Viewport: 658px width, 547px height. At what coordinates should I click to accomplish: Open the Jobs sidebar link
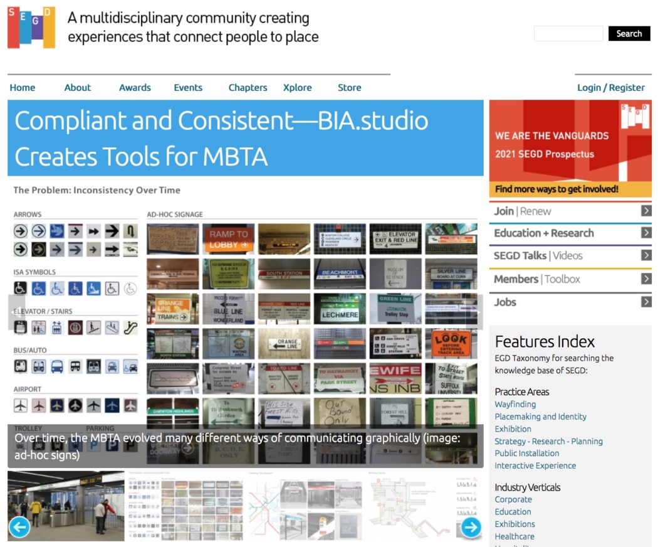(505, 302)
